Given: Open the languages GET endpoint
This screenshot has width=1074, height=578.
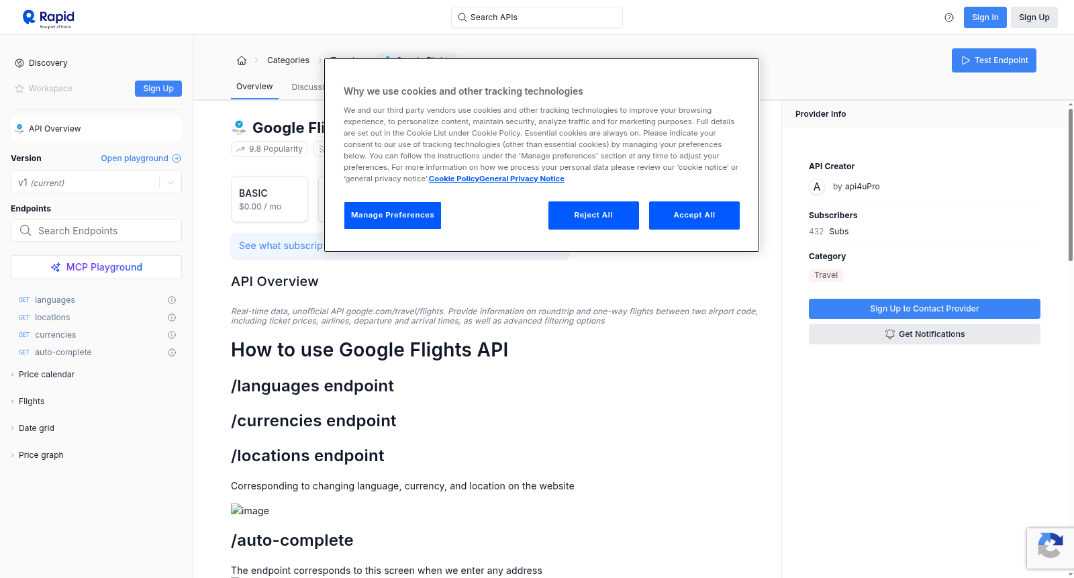Looking at the screenshot, I should pos(55,300).
